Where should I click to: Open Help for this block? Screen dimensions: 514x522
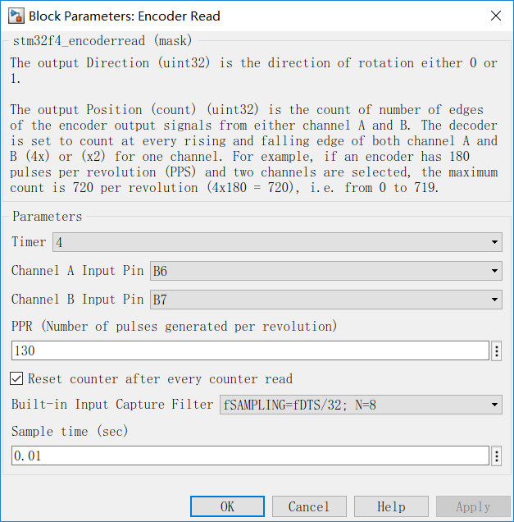click(391, 506)
